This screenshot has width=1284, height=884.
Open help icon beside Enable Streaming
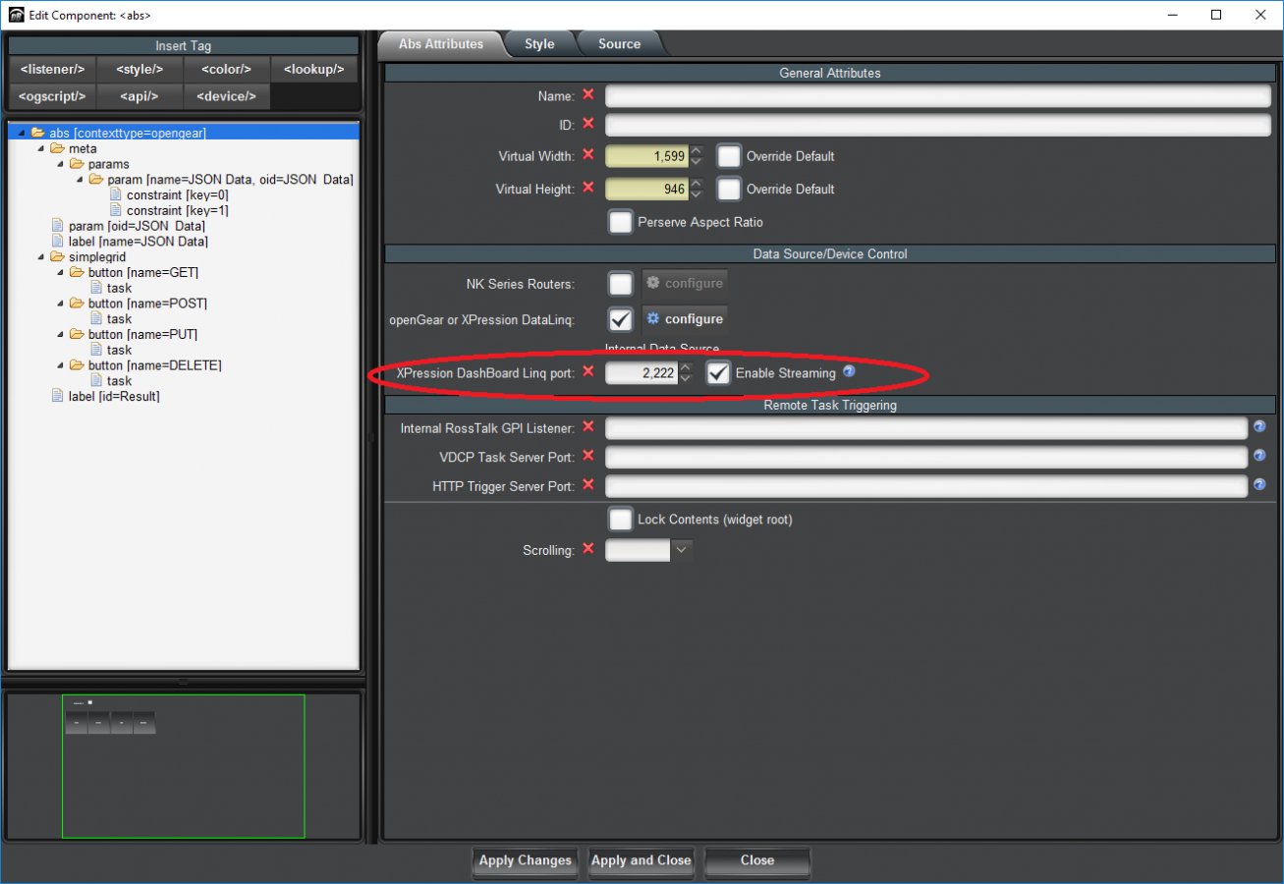pyautogui.click(x=849, y=372)
